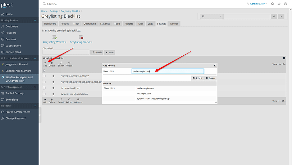
Task: Collapse the Greylisting Blacklist grid panel
Action: click(284, 58)
